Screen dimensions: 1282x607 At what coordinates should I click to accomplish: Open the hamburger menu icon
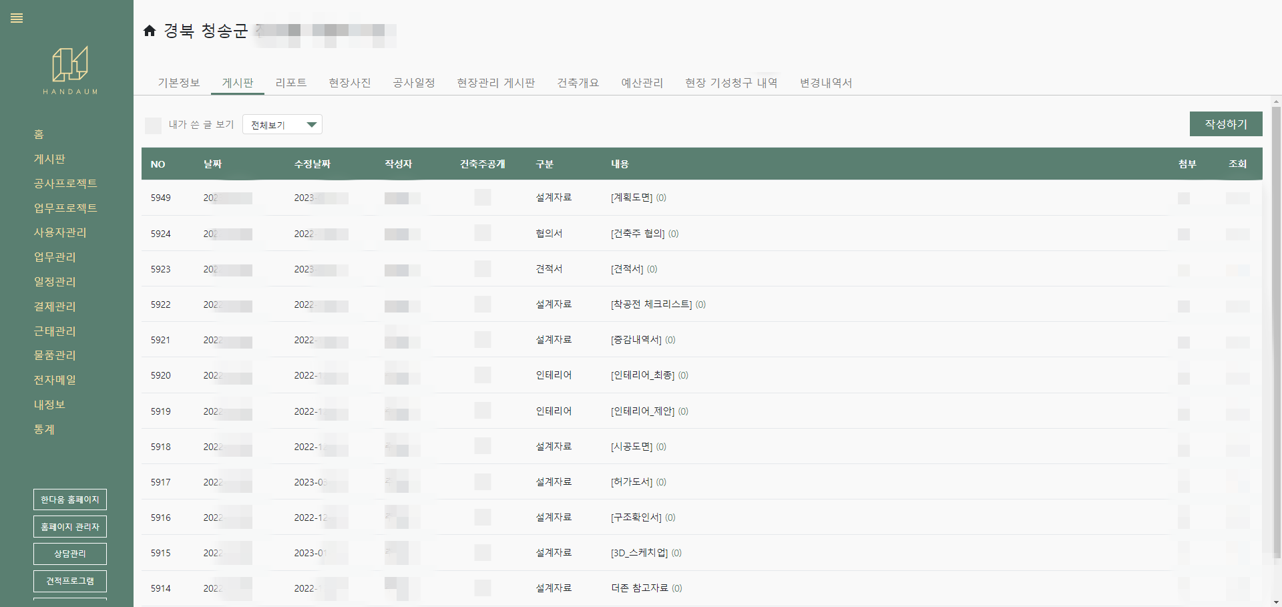click(x=17, y=18)
